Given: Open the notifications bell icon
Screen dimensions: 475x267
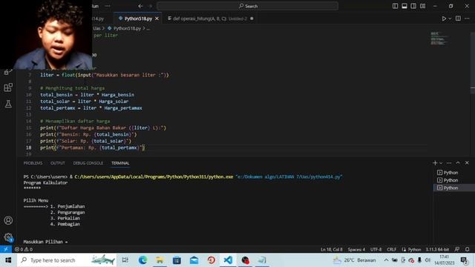Looking at the screenshot, I should (467, 249).
